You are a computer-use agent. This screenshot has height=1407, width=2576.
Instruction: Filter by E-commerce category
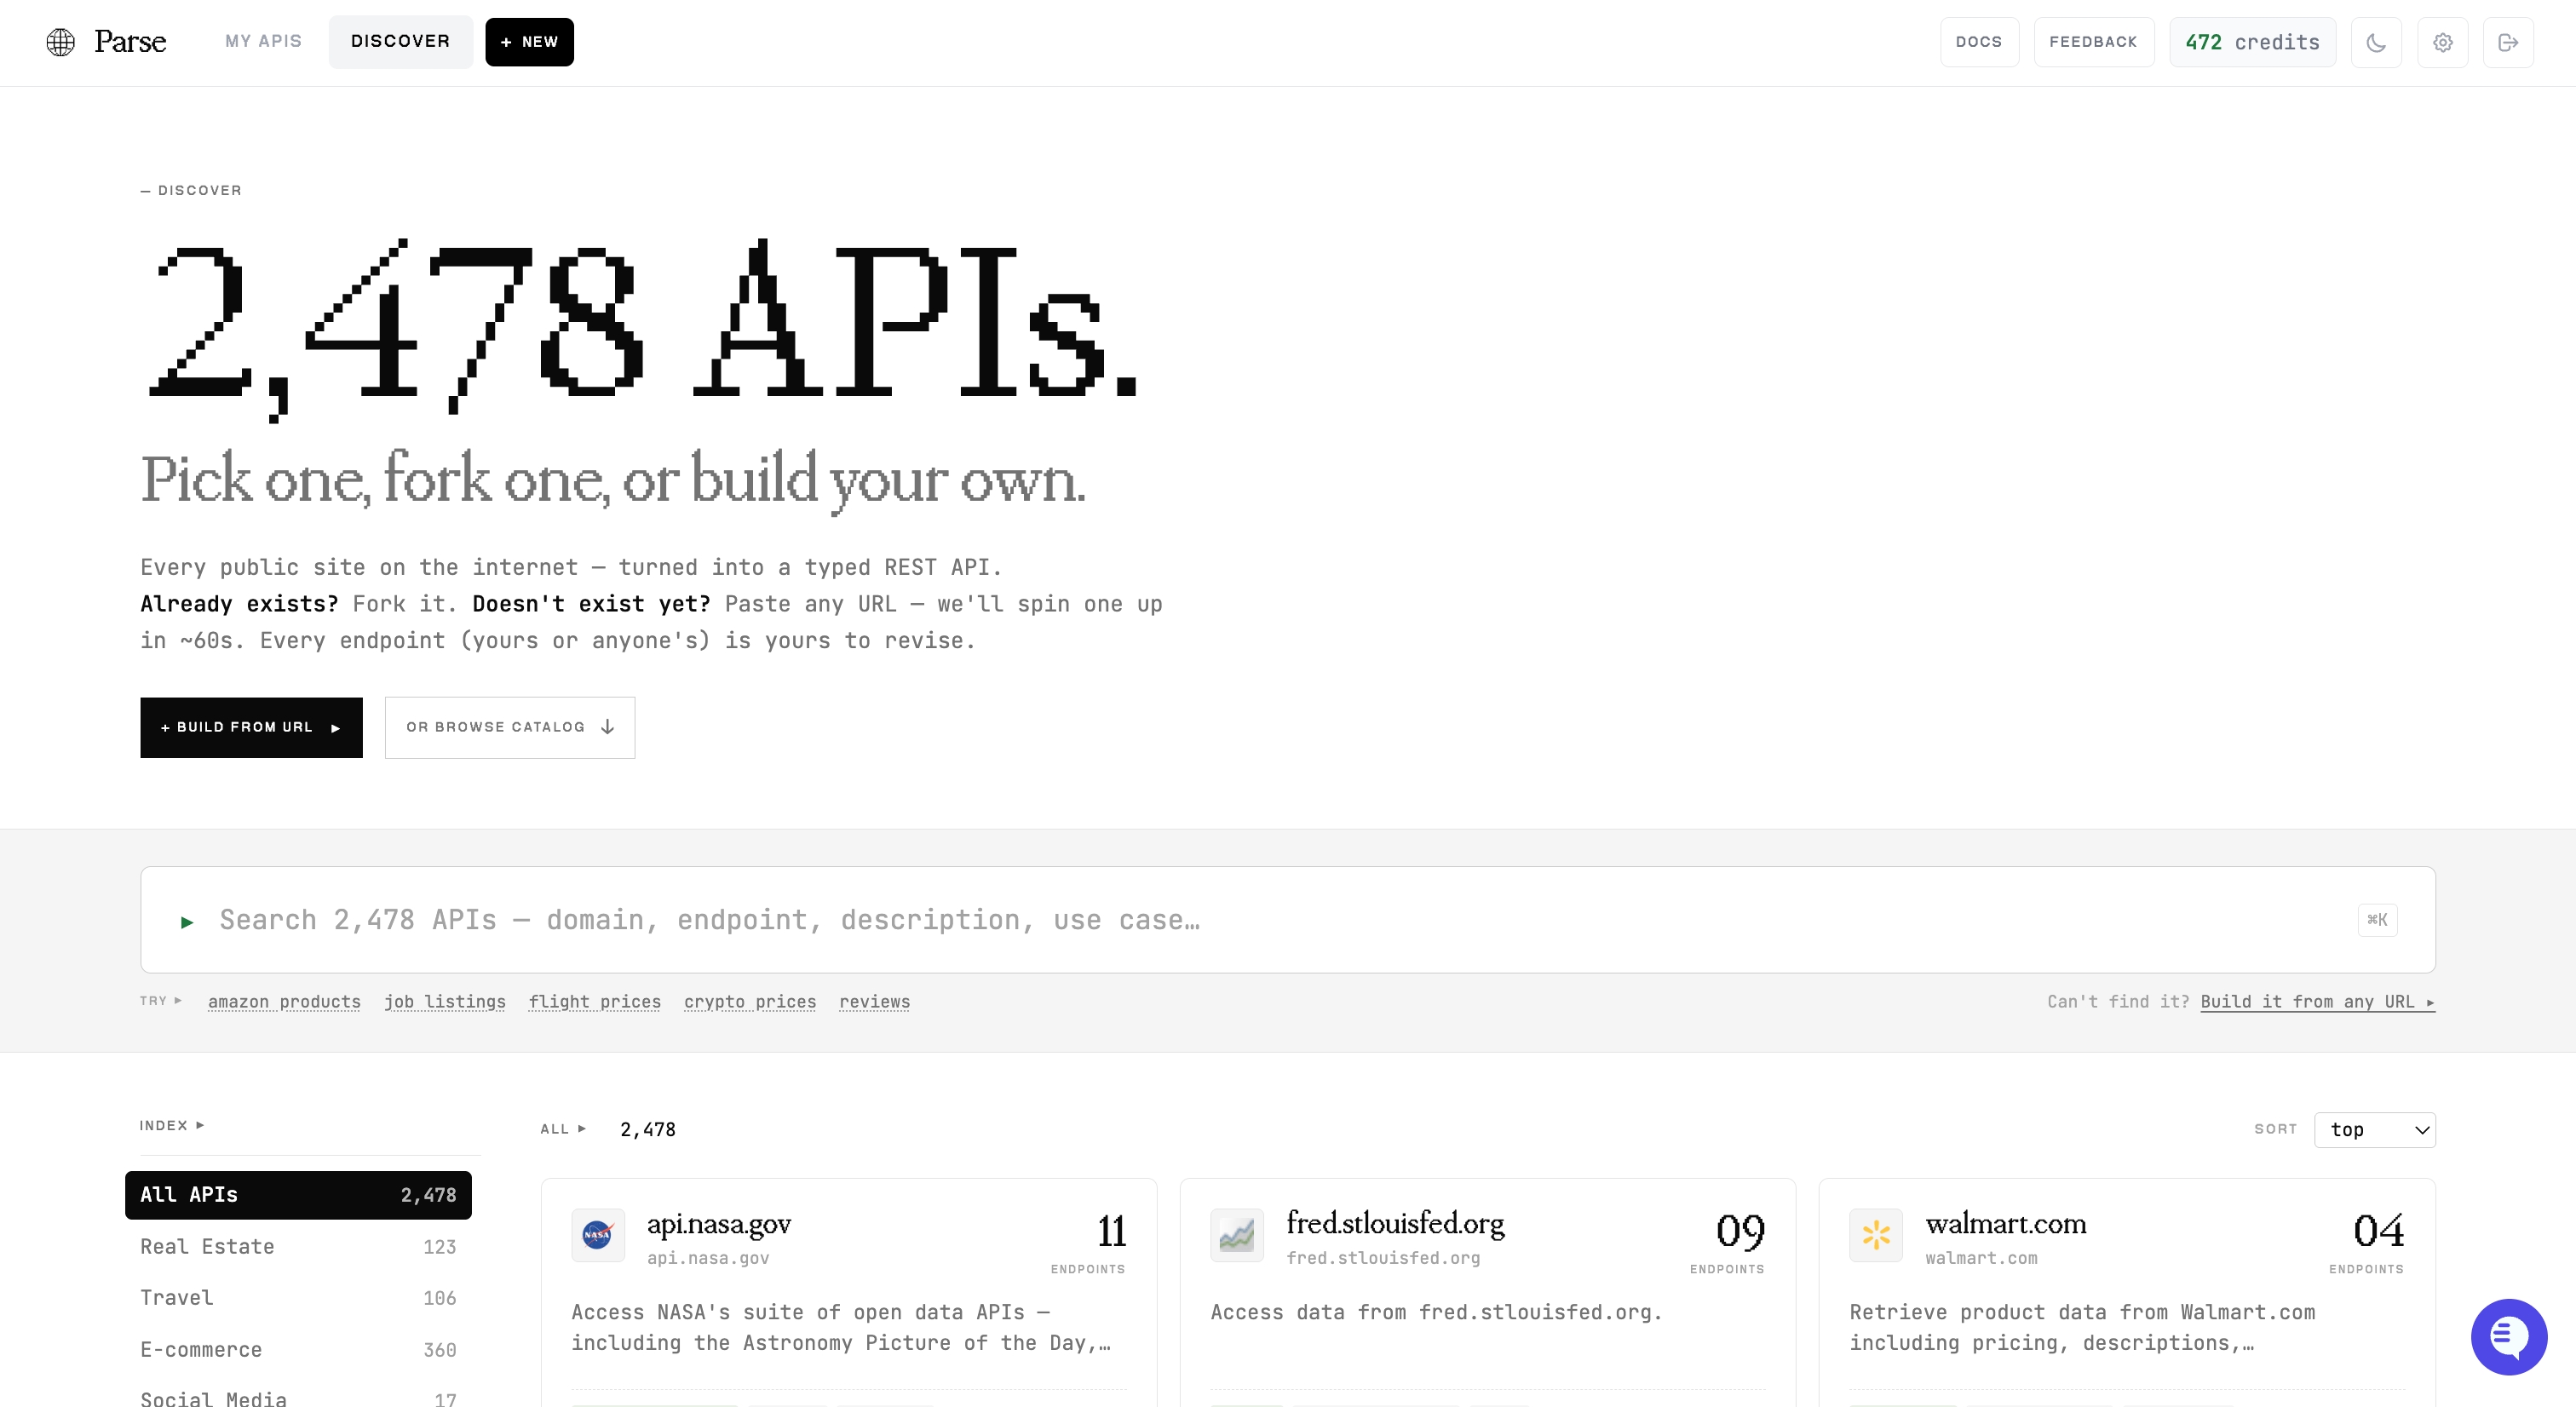point(298,1350)
